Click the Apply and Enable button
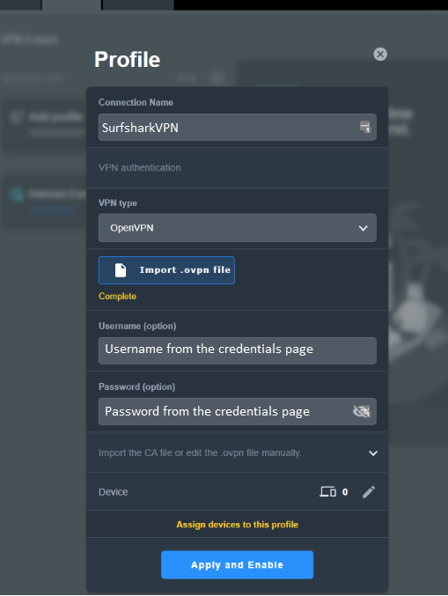This screenshot has height=596, width=448. click(237, 565)
